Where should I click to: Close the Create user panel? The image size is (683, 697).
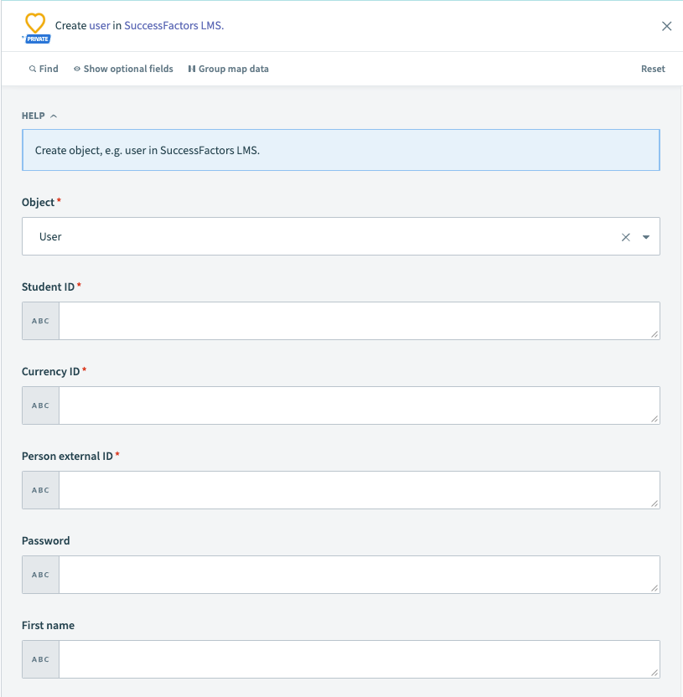click(667, 26)
